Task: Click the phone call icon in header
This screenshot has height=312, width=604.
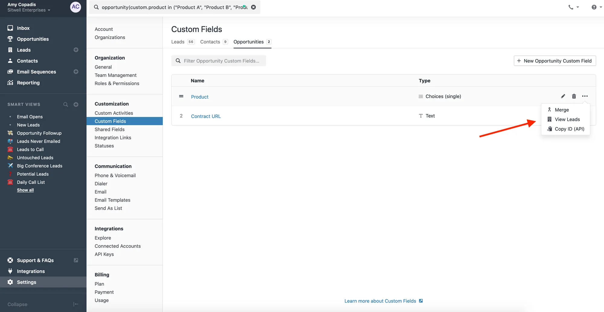Action: click(x=571, y=7)
